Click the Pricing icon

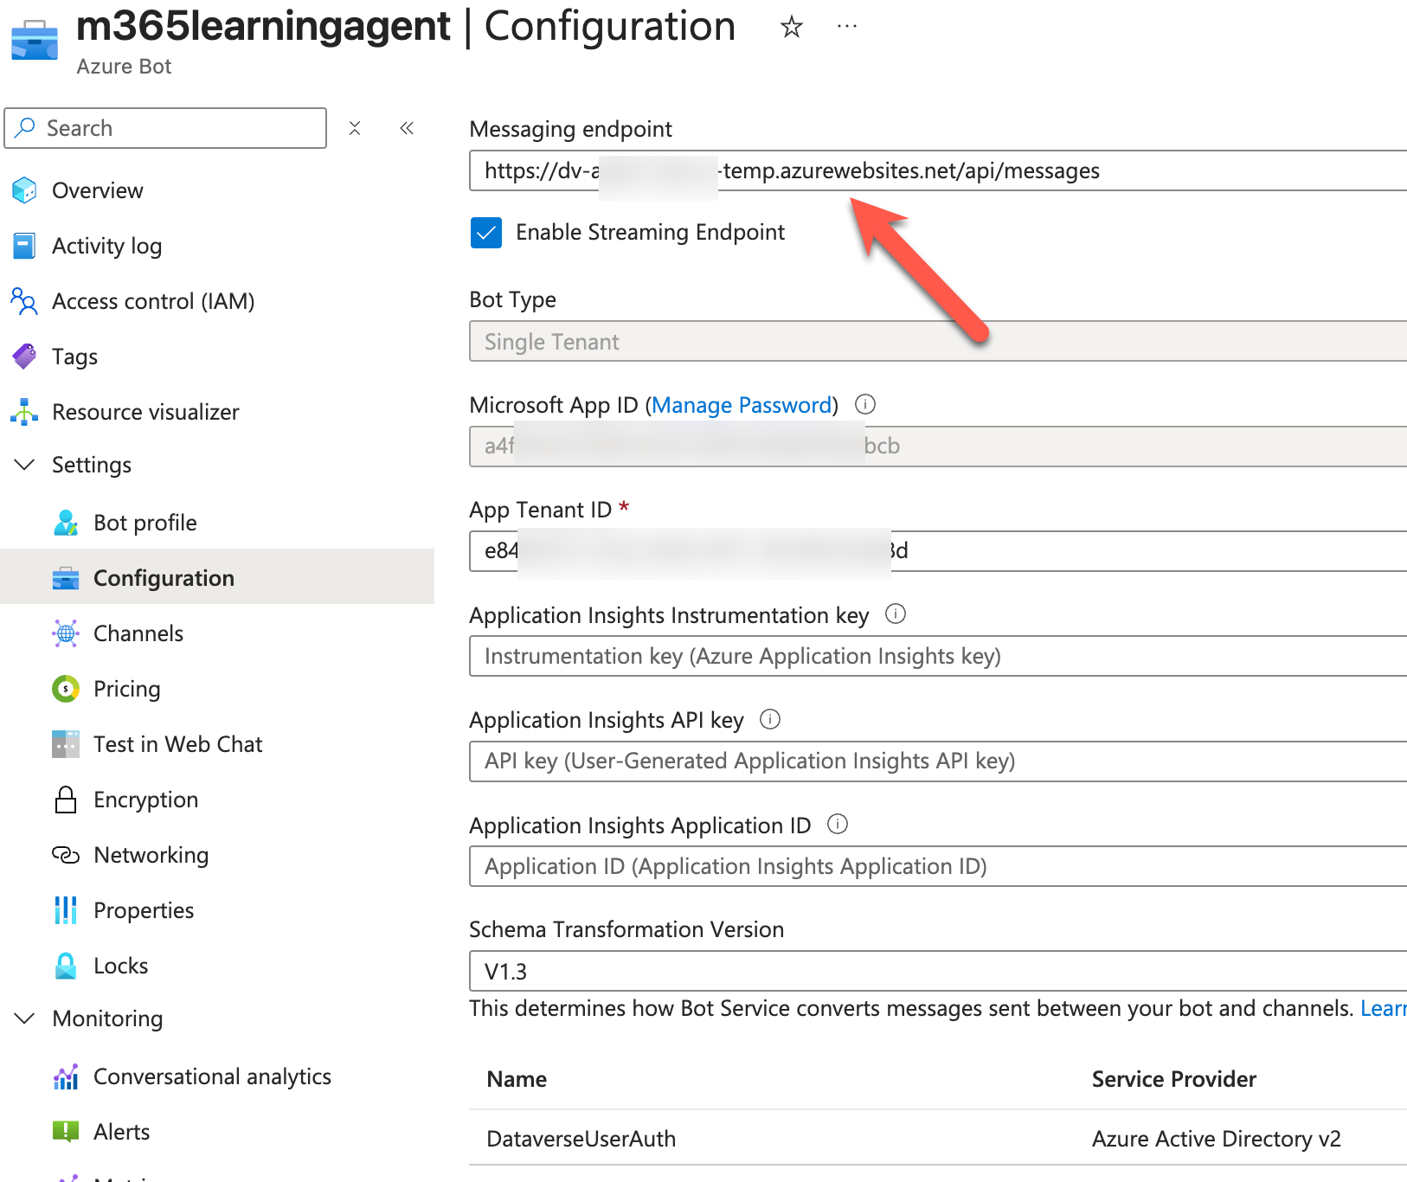[x=66, y=689]
